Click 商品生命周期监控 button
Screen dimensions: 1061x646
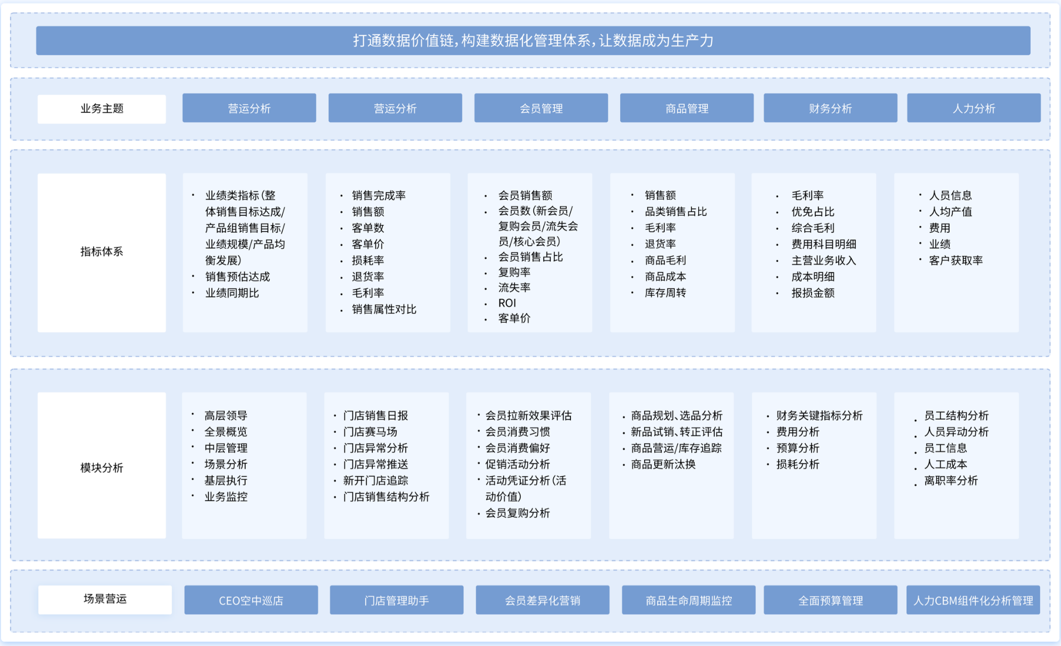688,600
